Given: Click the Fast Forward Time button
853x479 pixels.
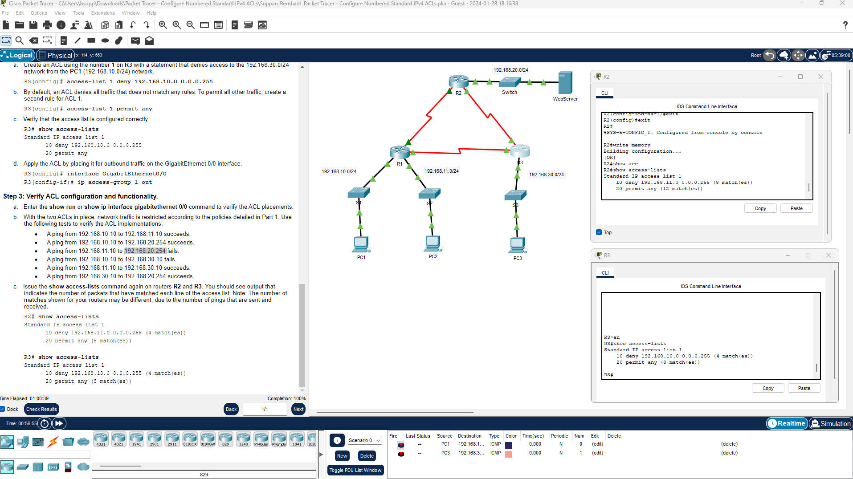Looking at the screenshot, I should [x=59, y=423].
